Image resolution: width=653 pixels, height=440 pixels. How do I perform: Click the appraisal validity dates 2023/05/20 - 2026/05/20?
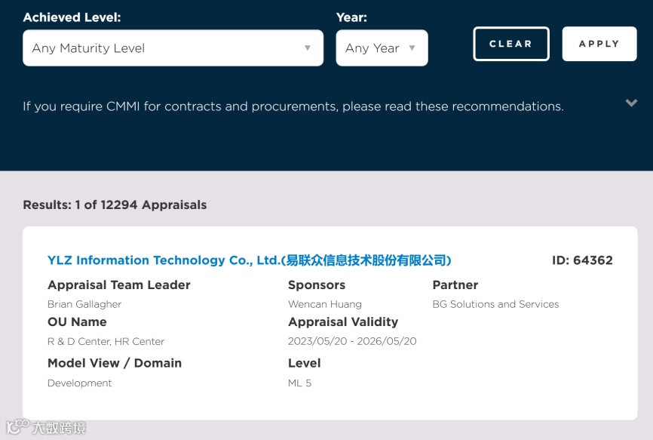(x=352, y=341)
